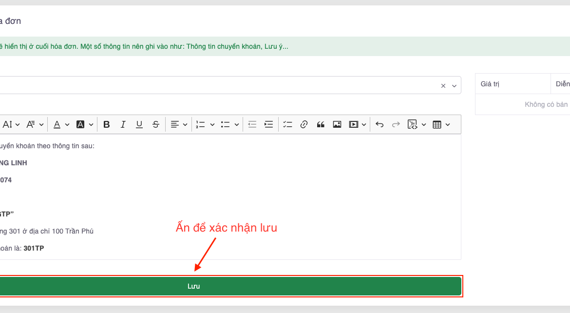
Task: Open the text alignment dropdown
Action: 179,124
